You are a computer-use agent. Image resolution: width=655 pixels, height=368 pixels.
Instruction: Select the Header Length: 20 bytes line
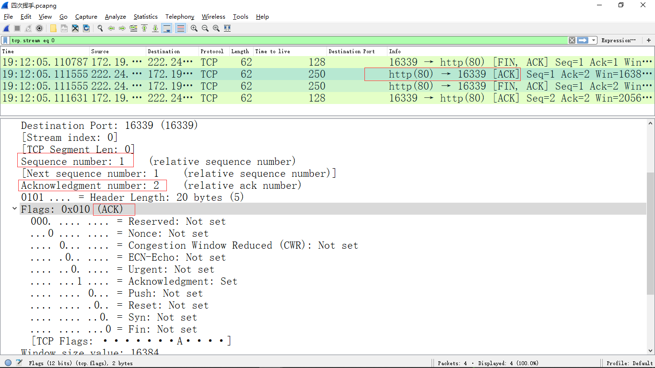click(132, 197)
